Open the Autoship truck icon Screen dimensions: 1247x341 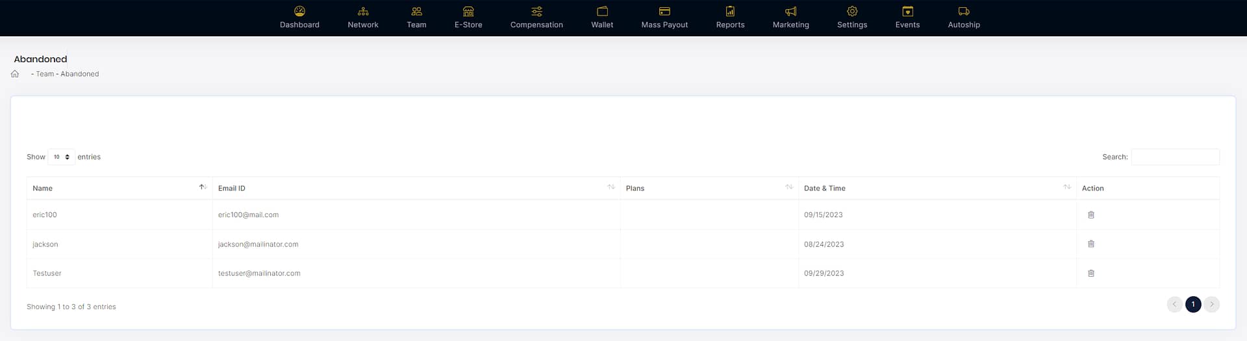(x=964, y=11)
